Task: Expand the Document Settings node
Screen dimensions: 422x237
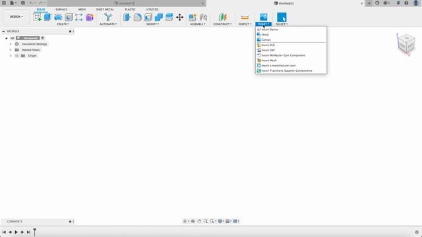Action: coord(11,44)
